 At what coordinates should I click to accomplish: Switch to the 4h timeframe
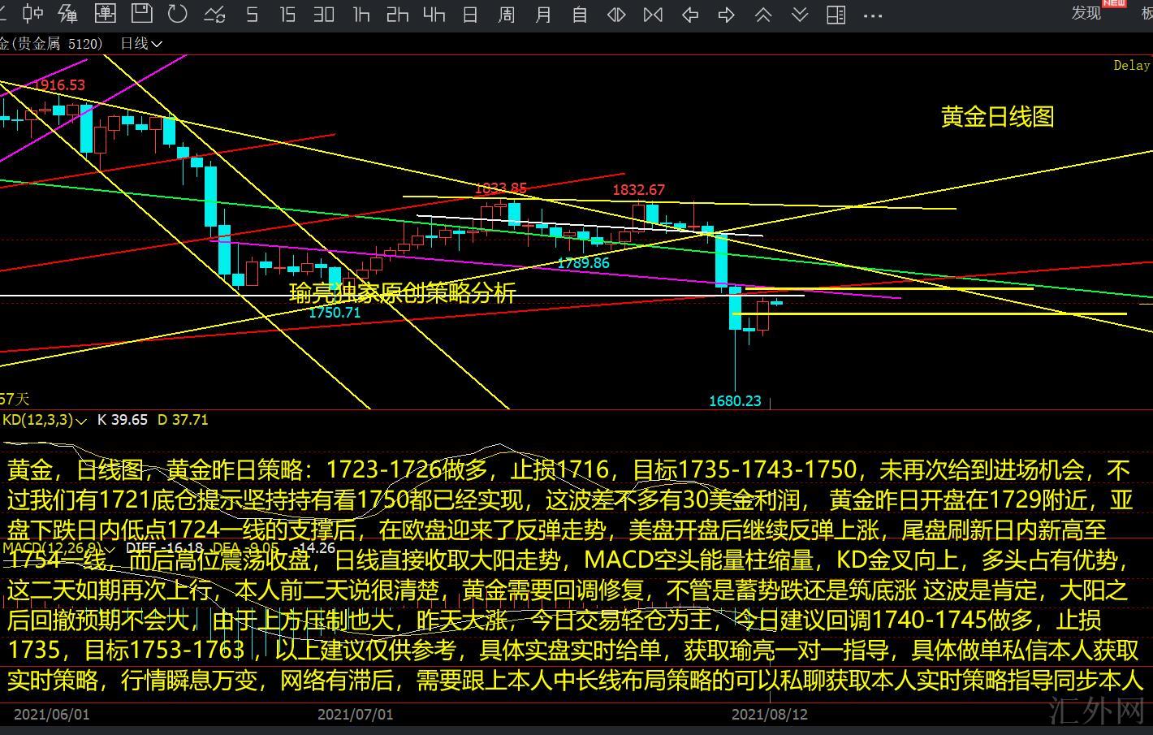point(434,15)
